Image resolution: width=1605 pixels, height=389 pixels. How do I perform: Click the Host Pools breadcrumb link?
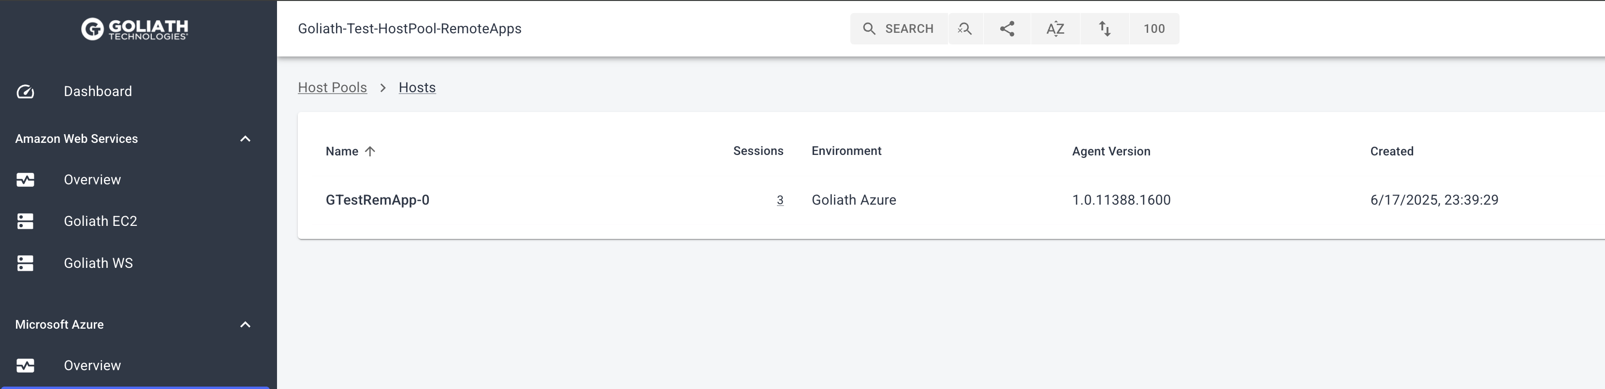click(332, 88)
